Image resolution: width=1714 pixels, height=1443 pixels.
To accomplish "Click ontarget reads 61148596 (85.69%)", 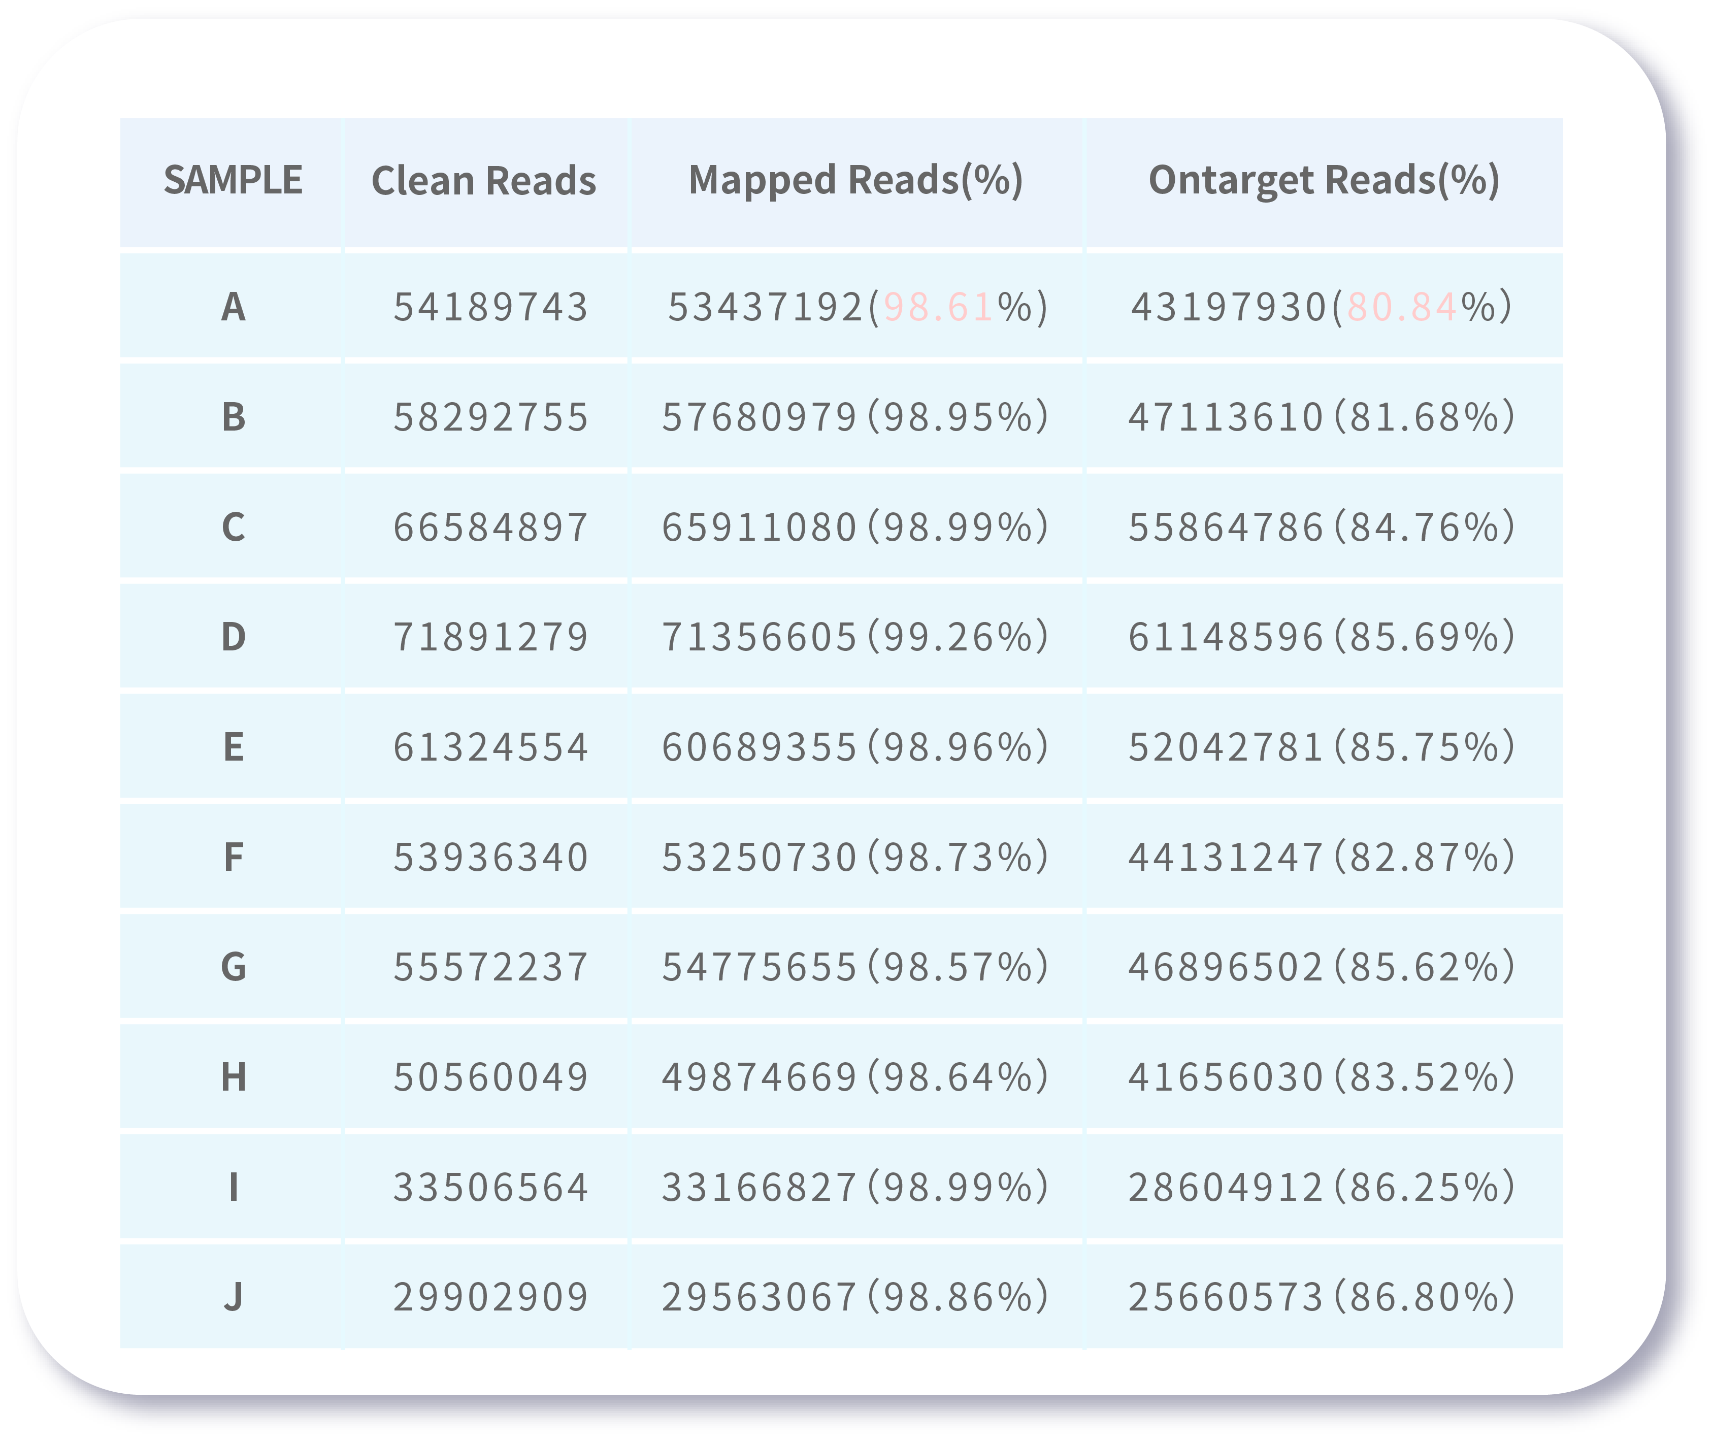I will (1322, 636).
